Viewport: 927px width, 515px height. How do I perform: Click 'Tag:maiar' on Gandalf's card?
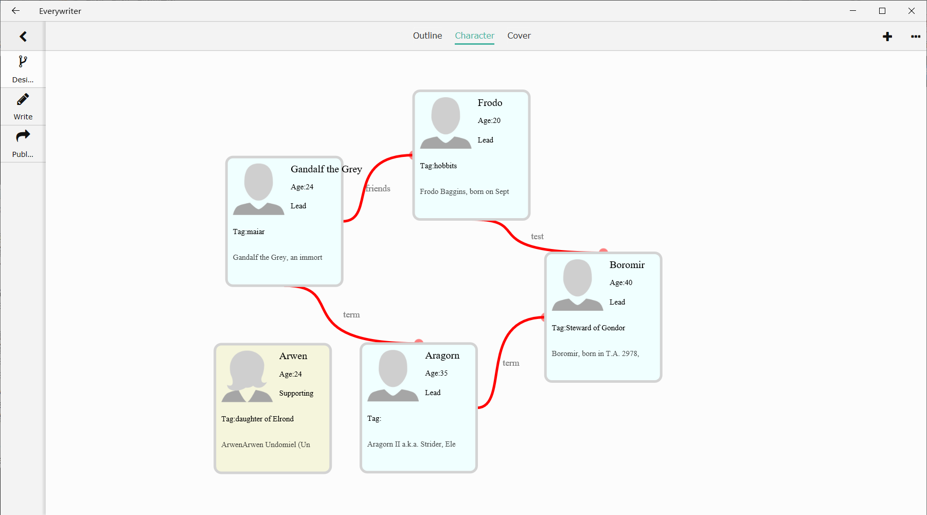click(248, 232)
